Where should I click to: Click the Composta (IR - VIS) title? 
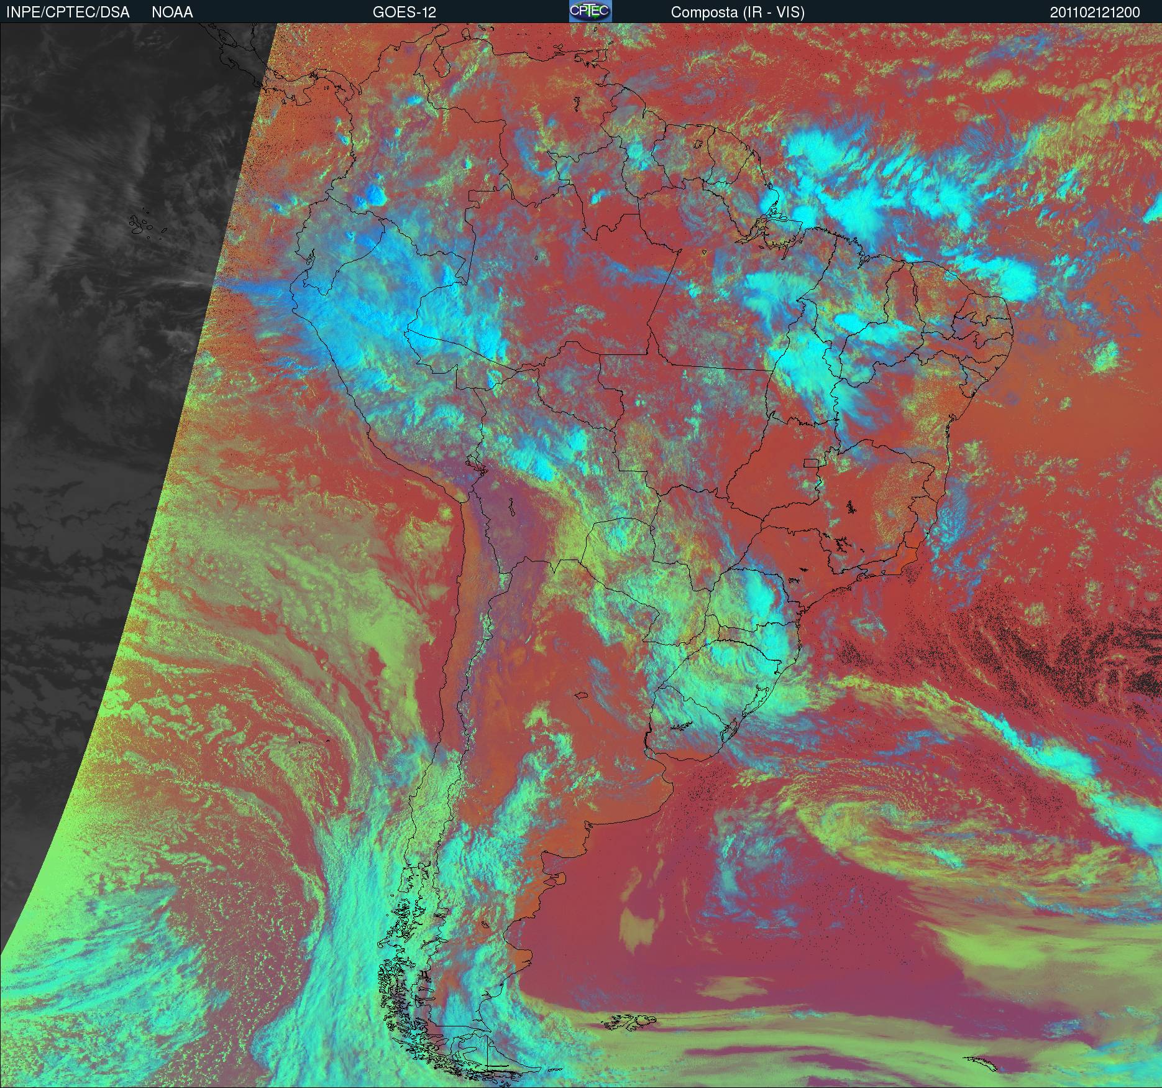pyautogui.click(x=738, y=12)
